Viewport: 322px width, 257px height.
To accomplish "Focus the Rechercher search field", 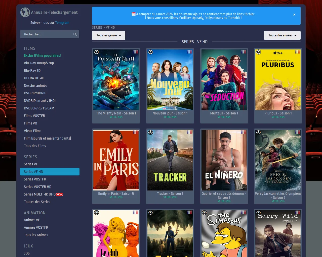I will pos(50,34).
